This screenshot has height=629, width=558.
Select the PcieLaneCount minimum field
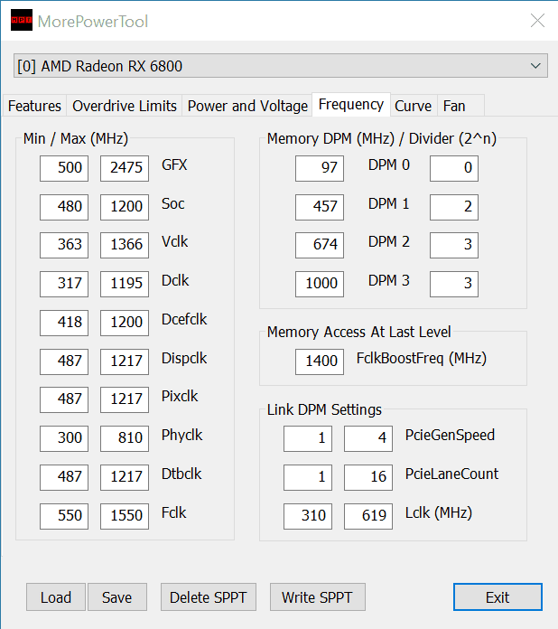pos(308,477)
